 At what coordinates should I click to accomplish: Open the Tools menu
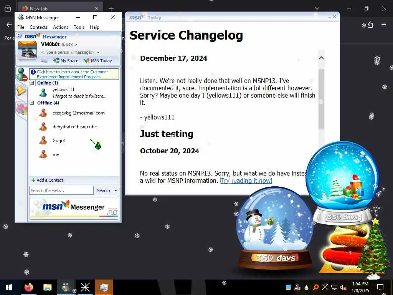coord(79,27)
